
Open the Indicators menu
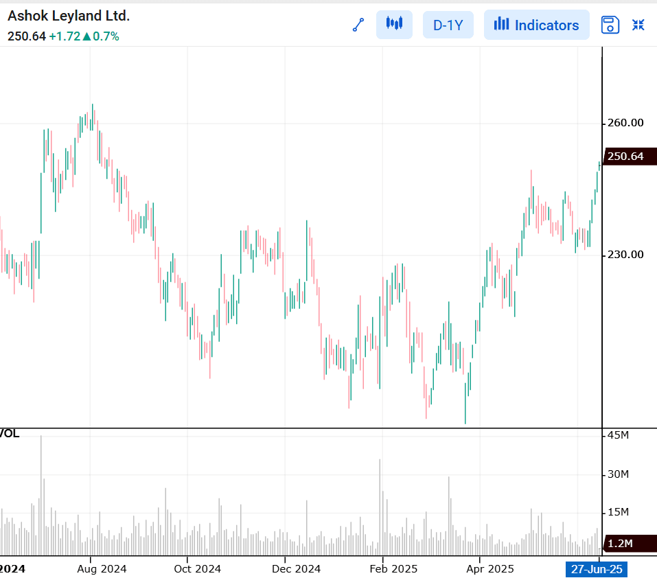click(x=537, y=25)
